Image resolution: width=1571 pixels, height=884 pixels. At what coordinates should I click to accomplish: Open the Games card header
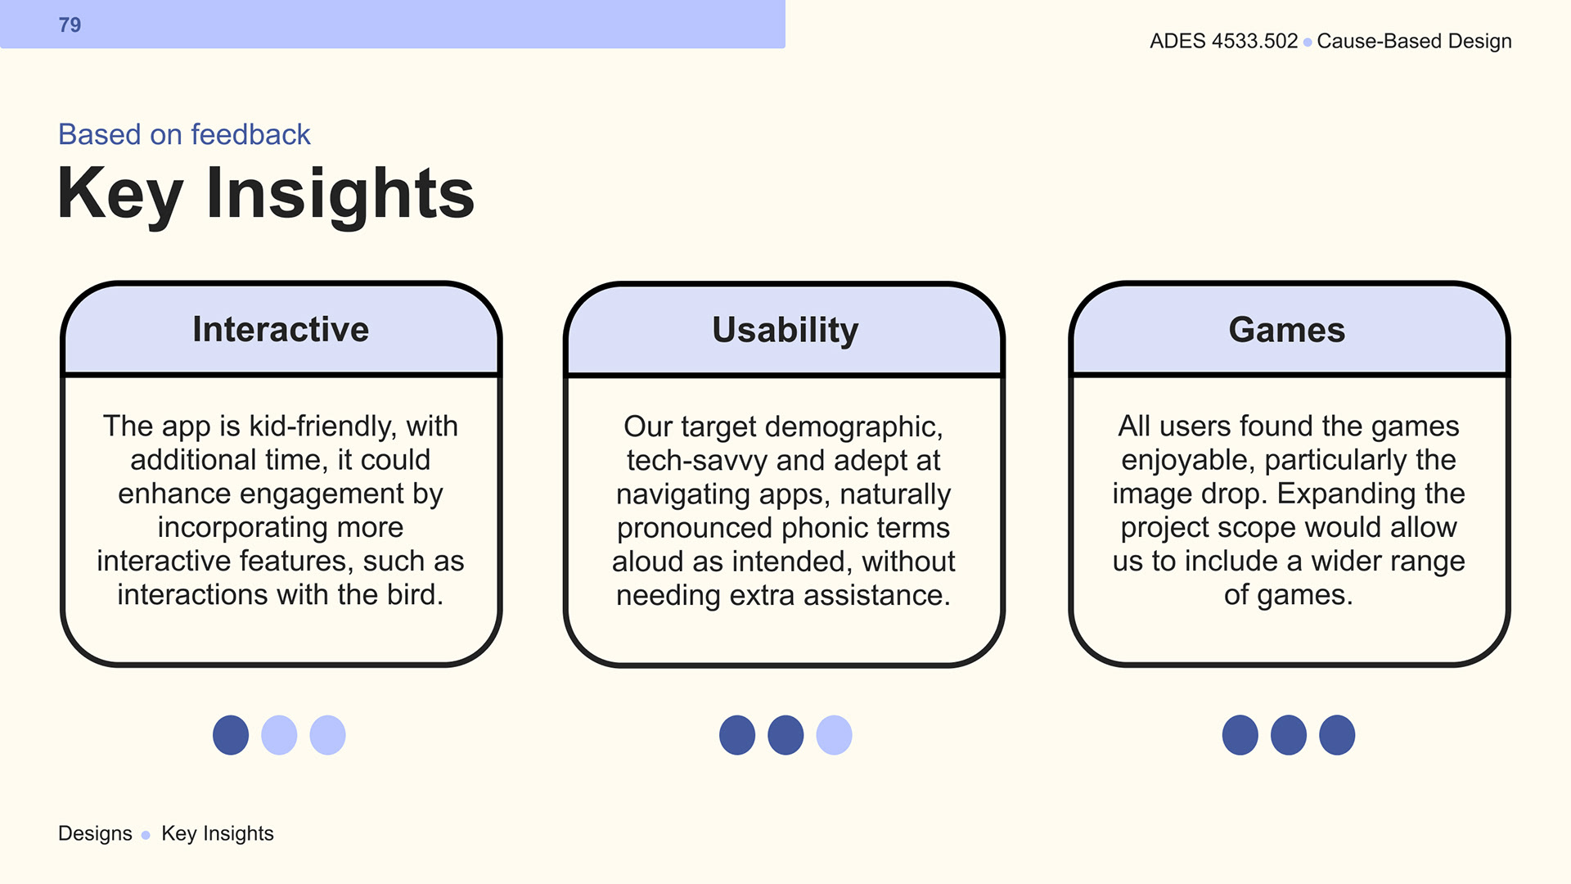[x=1287, y=330]
